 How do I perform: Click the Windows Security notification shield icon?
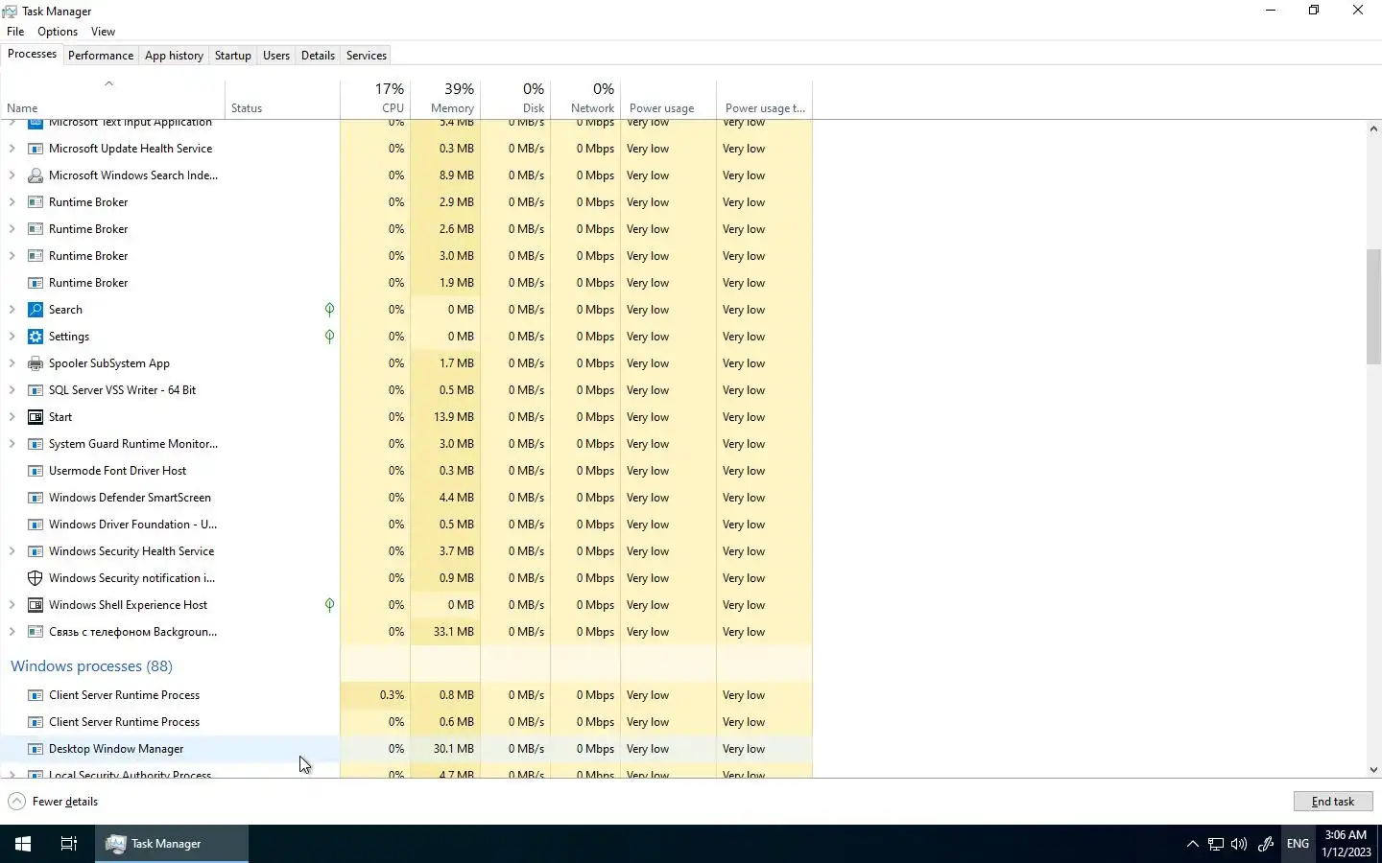tap(36, 578)
